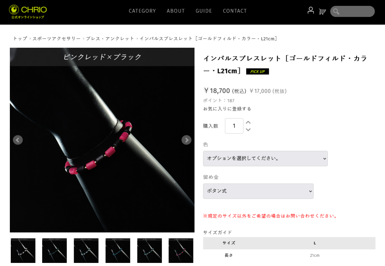Go to ブレス・アンクレット breadcrumb
Image resolution: width=385 pixels, height=266 pixels.
[110, 39]
